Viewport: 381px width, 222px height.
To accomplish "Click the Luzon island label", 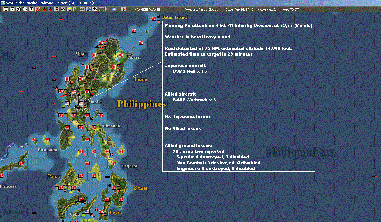I will 141,79.
